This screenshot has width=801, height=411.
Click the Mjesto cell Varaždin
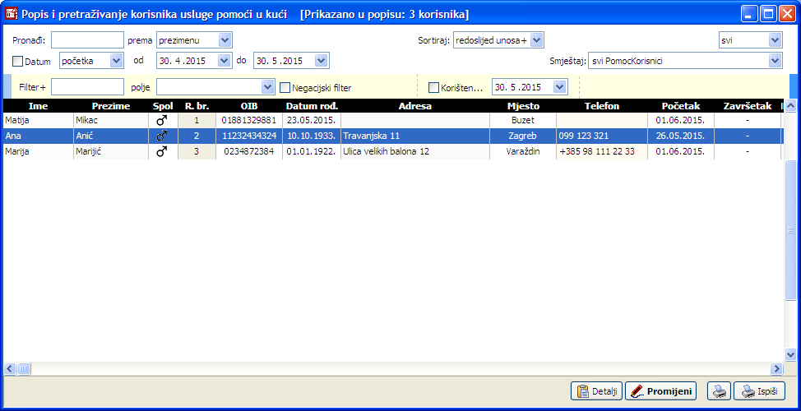point(522,151)
